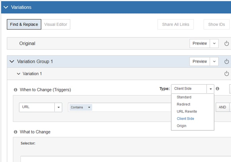Select Standard from the Type list
The height and width of the screenshot is (162, 231).
[x=184, y=97]
